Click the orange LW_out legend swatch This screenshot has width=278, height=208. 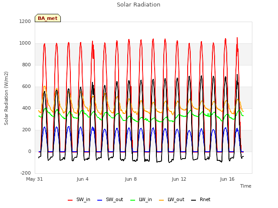(x=162, y=200)
